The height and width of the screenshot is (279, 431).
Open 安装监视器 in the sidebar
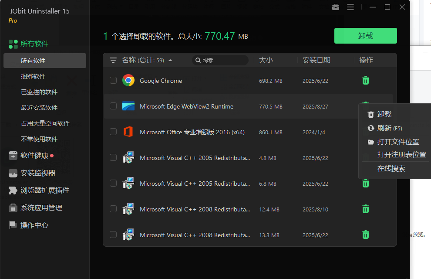32,173
